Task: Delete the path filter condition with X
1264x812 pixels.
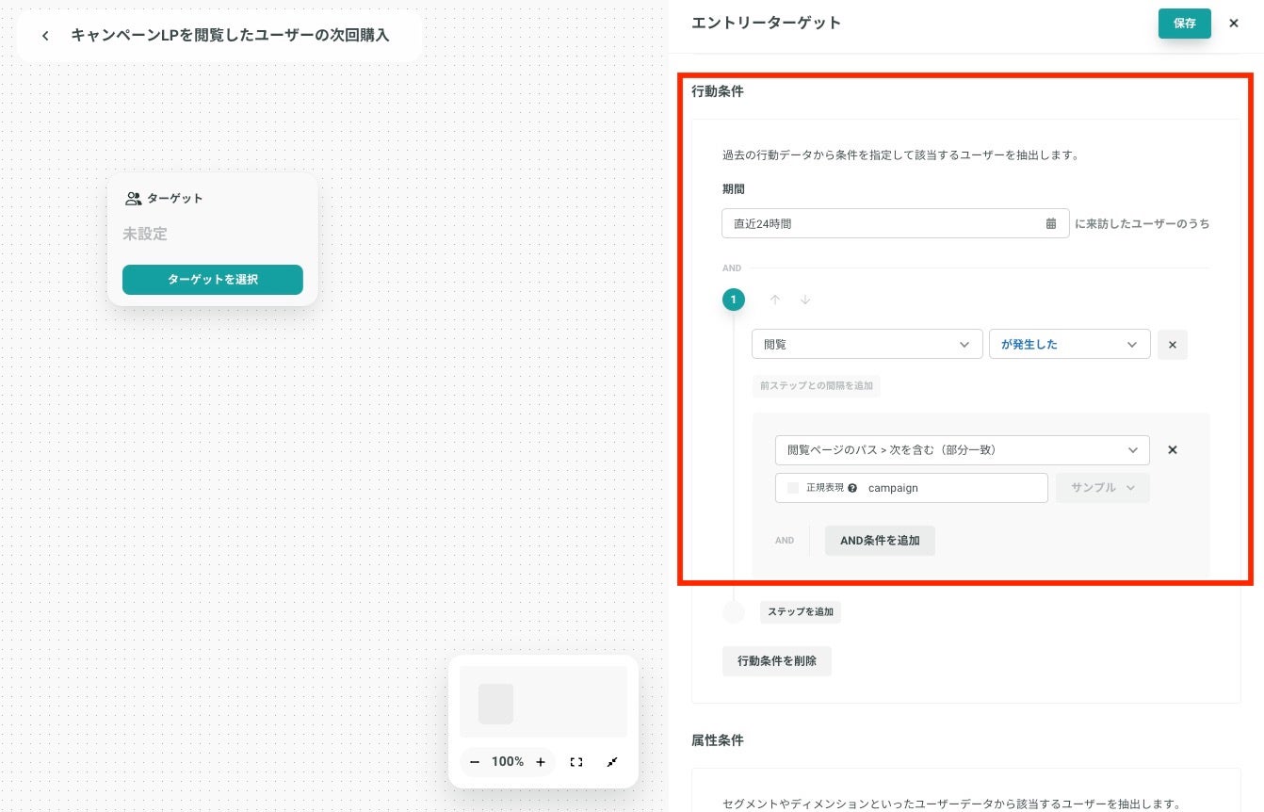Action: click(x=1173, y=450)
